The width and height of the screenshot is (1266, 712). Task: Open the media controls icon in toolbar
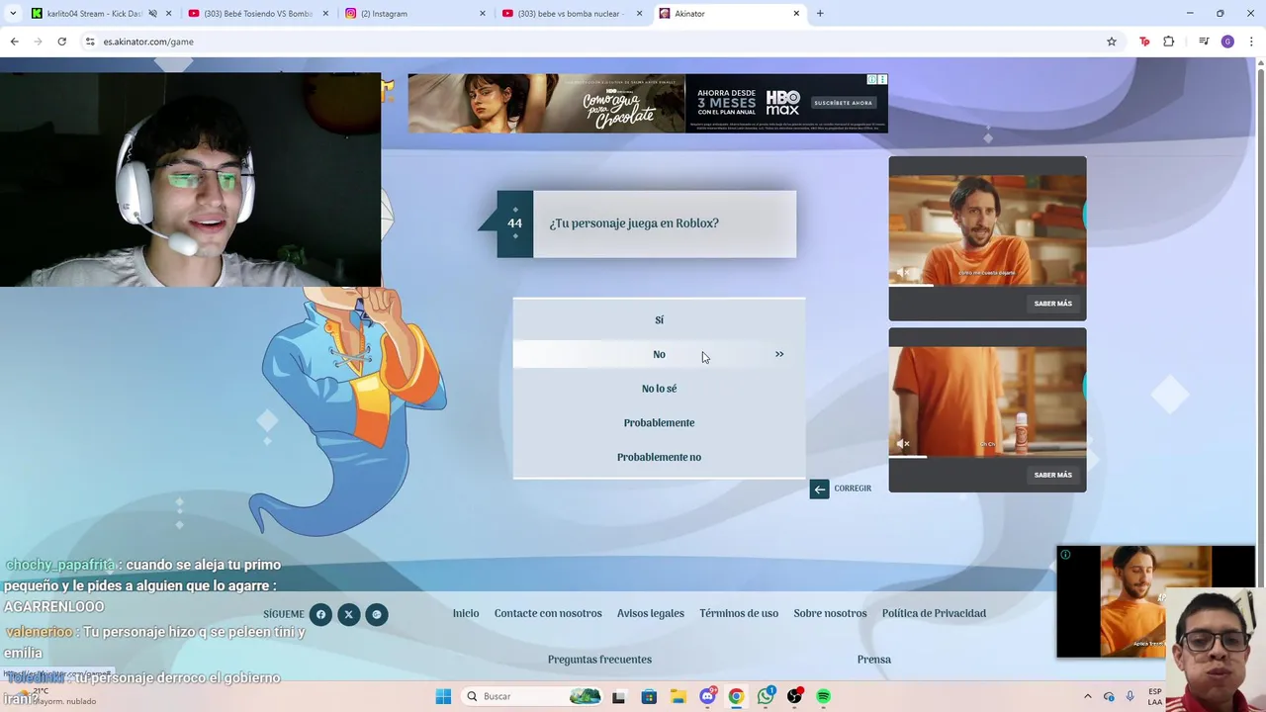click(x=1204, y=42)
